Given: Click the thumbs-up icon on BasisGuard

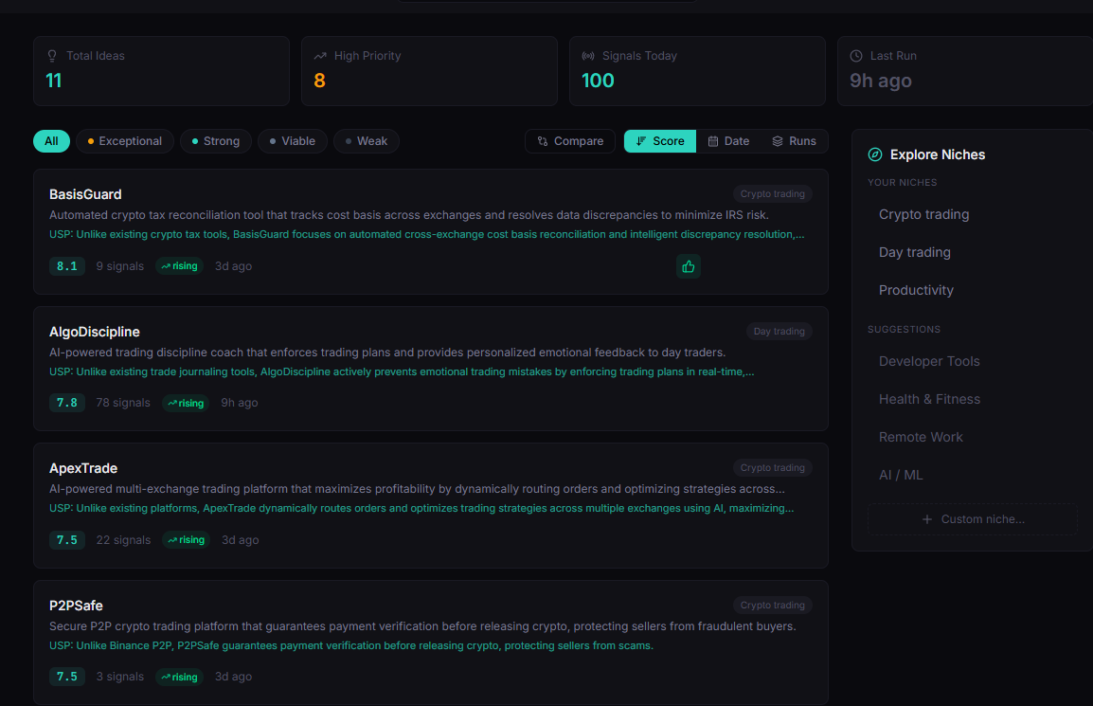Looking at the screenshot, I should 688,266.
